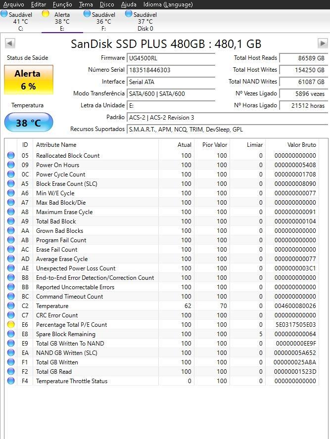This screenshot has height=439, width=330.
Task: Select the Reported Uncorrectable Errors row
Action: 162,287
